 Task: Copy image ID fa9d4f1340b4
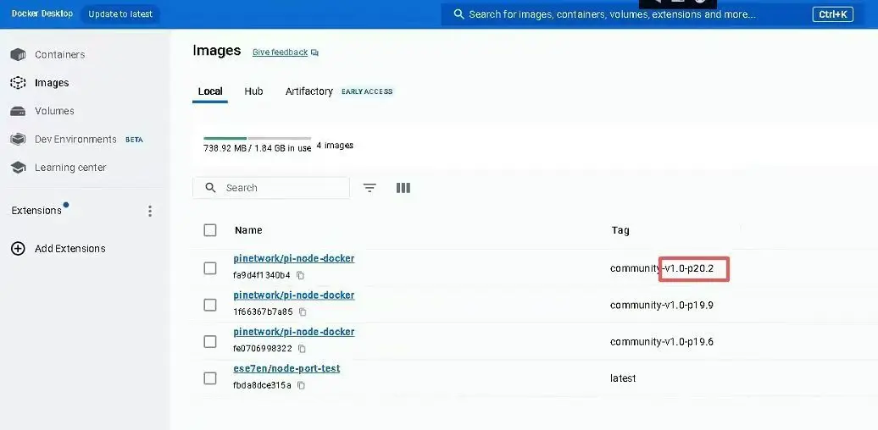point(301,275)
